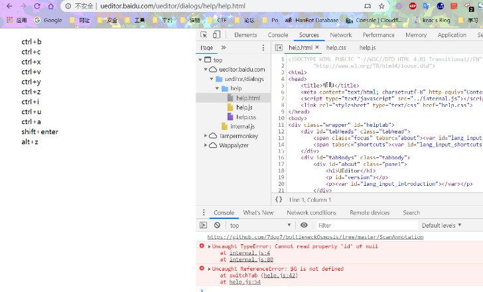Screen dimensions: 483x292
Task: Open the top context selector dropdown
Action: tap(260, 225)
